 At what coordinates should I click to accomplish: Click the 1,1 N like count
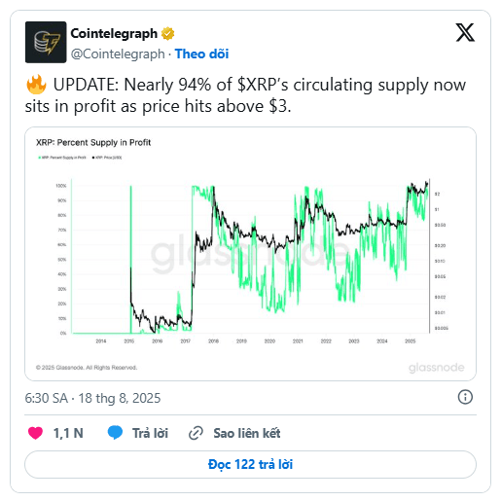click(68, 433)
